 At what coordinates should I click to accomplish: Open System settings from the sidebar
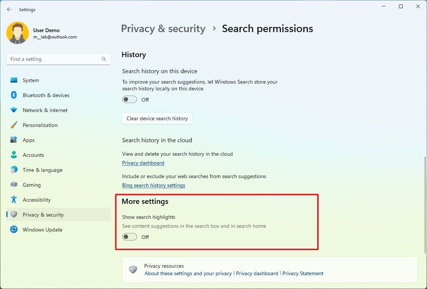(x=31, y=80)
